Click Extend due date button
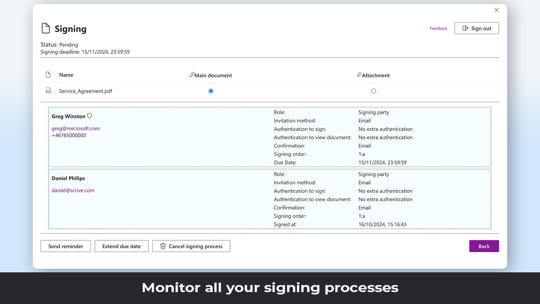Viewport: 540px width, 304px height. 121,246
